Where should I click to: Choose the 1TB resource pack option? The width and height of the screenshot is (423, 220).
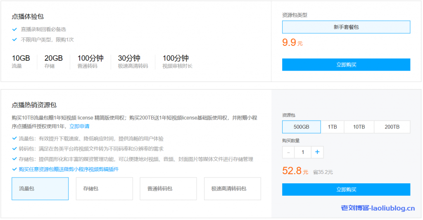pyautogui.click(x=332, y=127)
